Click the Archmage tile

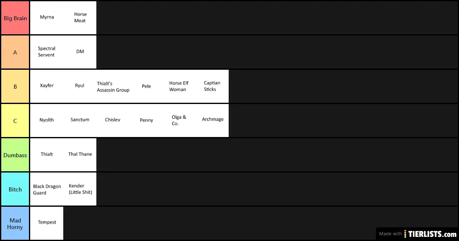[212, 120]
